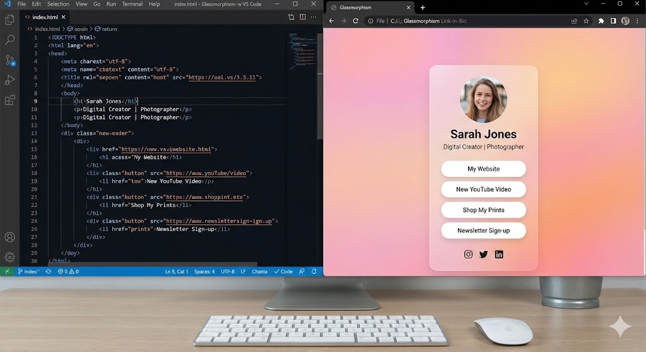Open the Instagram icon on profile card
This screenshot has width=646, height=352.
[x=469, y=254]
